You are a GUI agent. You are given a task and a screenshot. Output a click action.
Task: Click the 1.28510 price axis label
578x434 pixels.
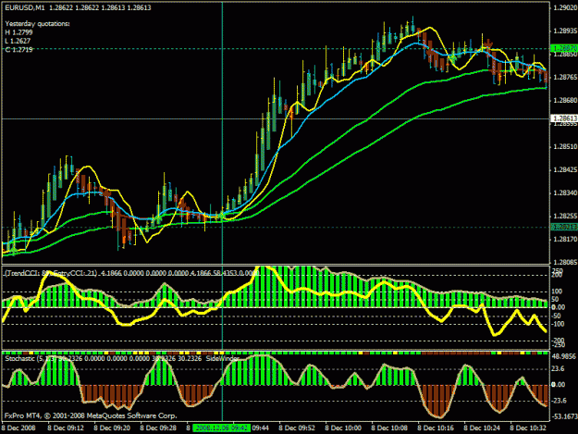click(565, 147)
